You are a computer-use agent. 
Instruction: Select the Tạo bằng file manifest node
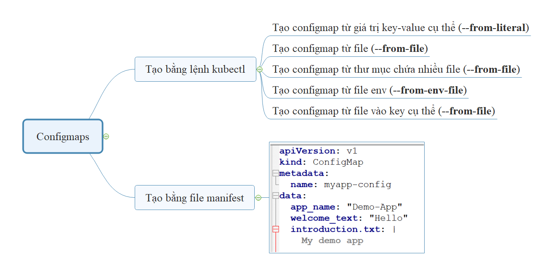click(x=195, y=198)
